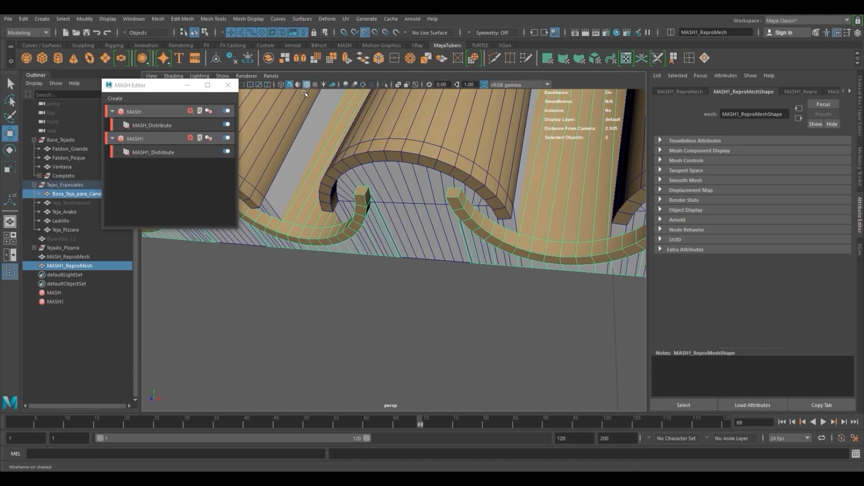Disable the MASH_Distribute node switch

(226, 125)
